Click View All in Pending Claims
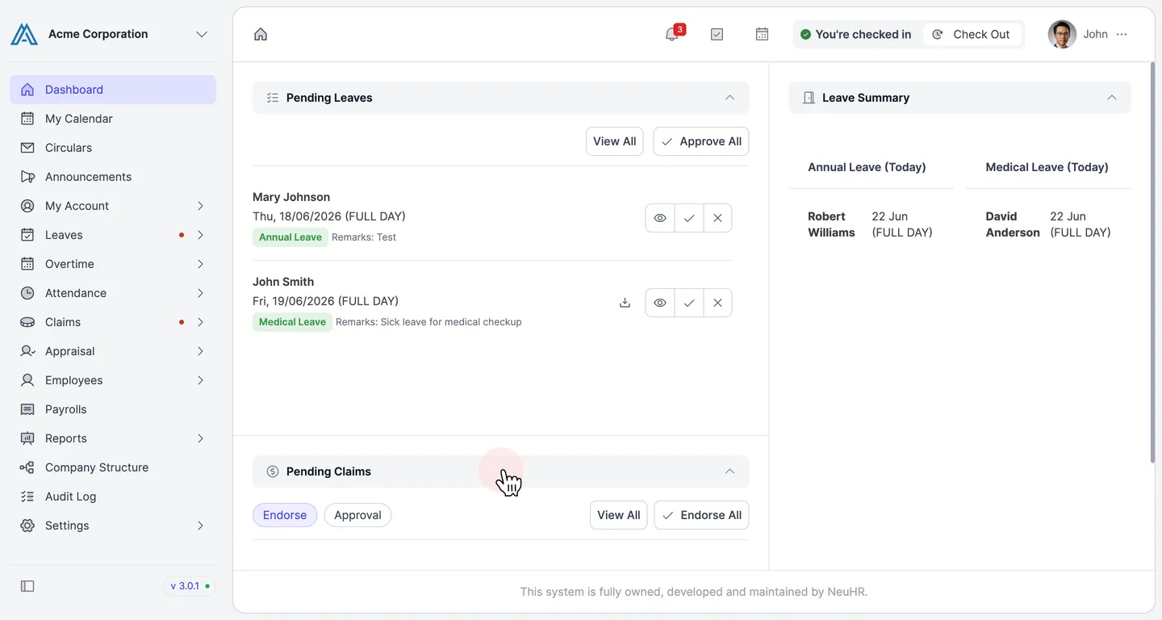Screen dimensions: 1162x620 click(618, 515)
